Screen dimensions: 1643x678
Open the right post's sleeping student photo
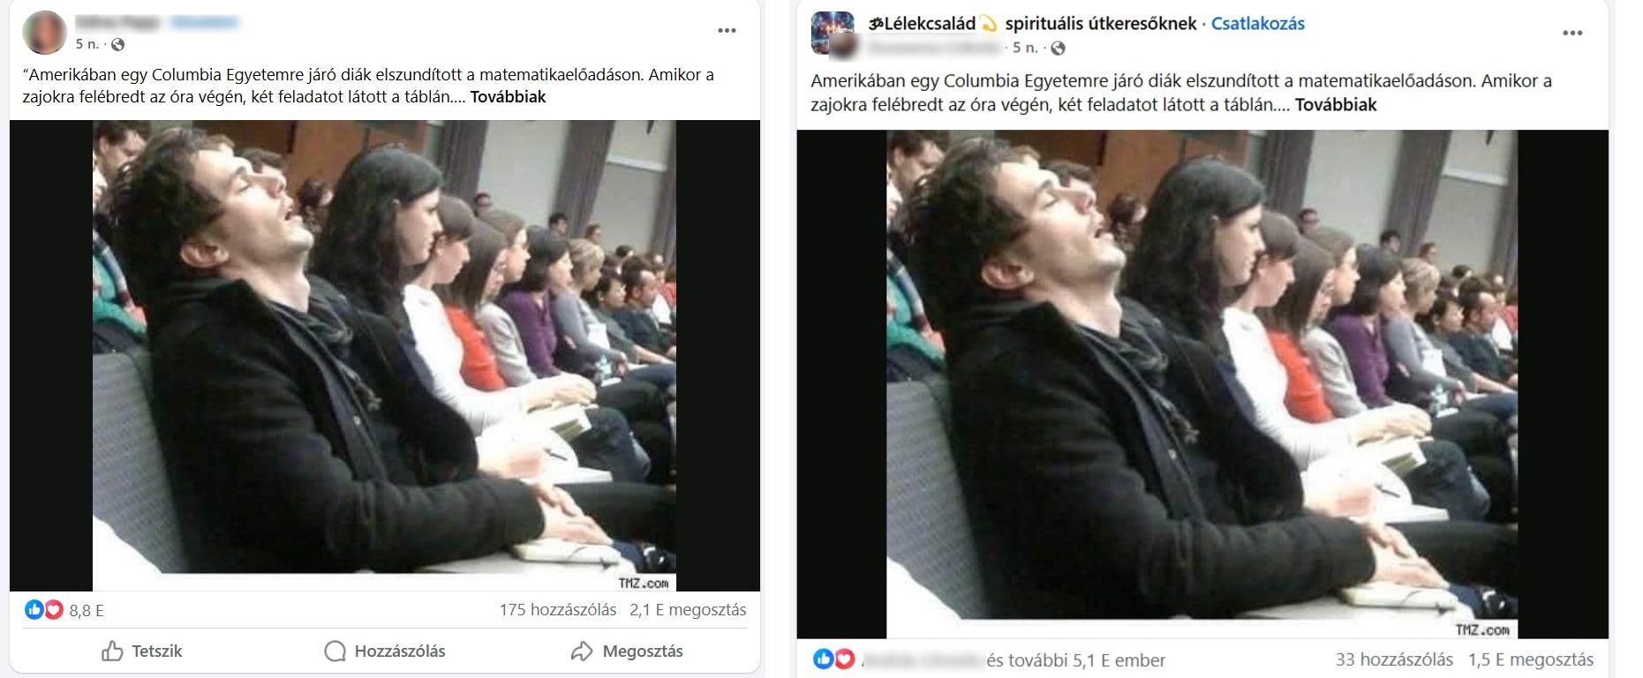[x=1202, y=384]
